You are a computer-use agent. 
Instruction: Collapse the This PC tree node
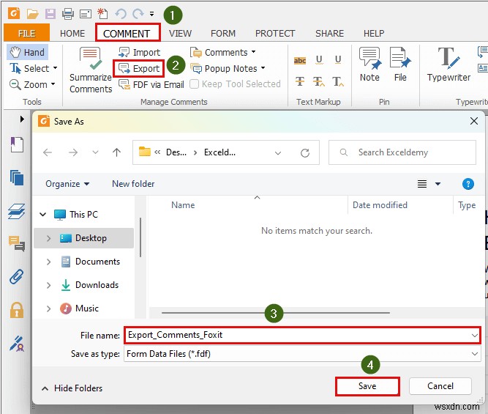pos(43,215)
